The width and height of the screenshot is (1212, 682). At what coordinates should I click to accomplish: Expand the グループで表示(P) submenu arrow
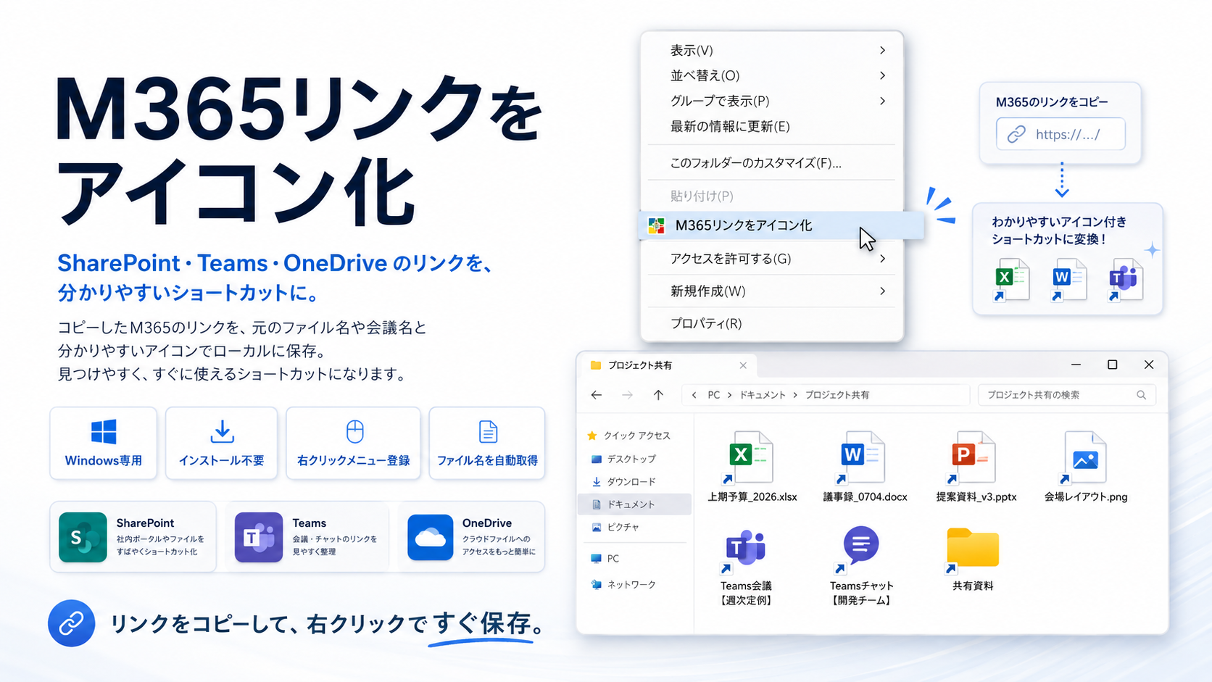(x=882, y=101)
